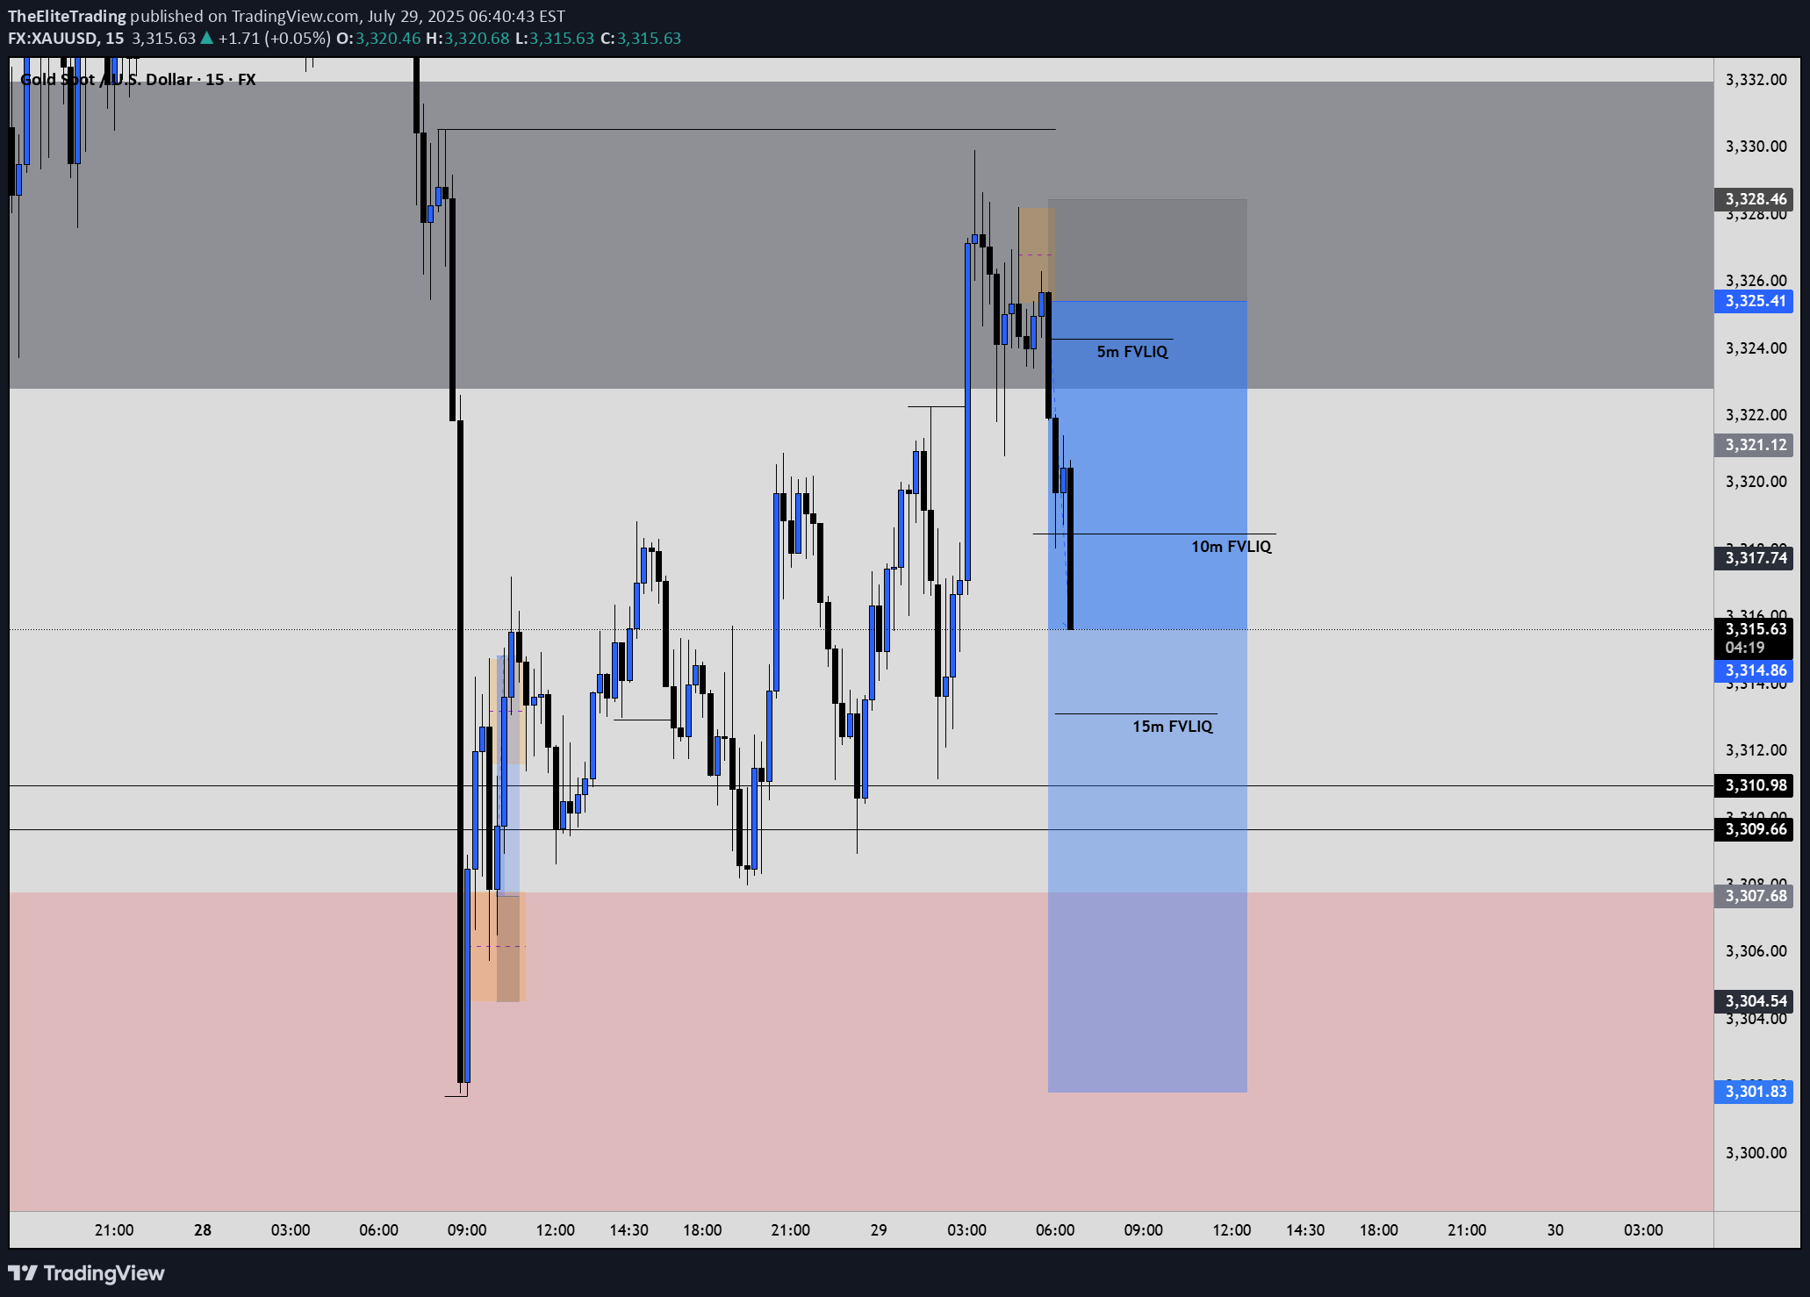Click the 3,307.68 price label
Viewport: 1810px width, 1297px height.
(x=1754, y=896)
